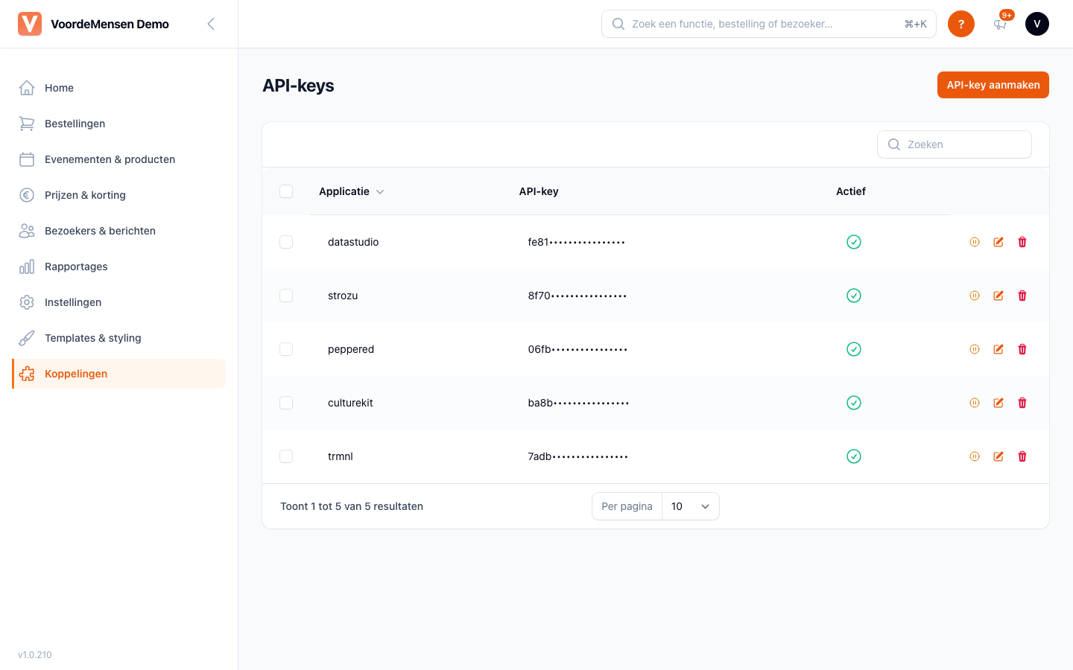Select the peppered row checkbox

tap(286, 349)
